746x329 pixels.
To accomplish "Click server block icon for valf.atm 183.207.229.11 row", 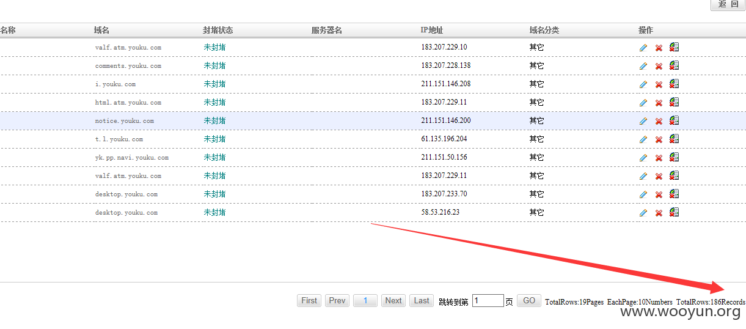I will pyautogui.click(x=674, y=176).
